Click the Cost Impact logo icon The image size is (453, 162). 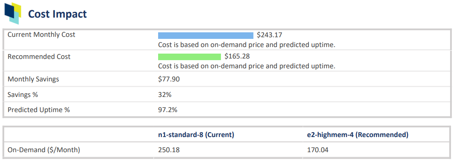tap(13, 13)
